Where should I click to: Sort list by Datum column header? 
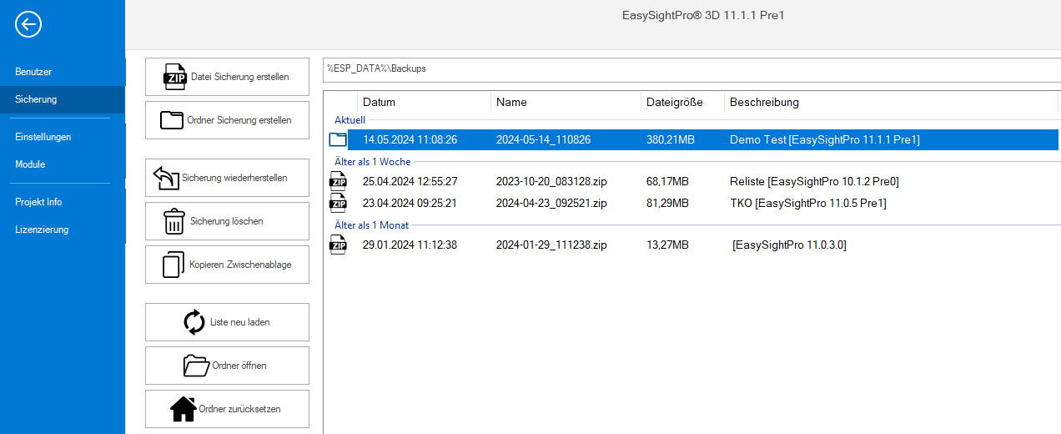click(380, 102)
